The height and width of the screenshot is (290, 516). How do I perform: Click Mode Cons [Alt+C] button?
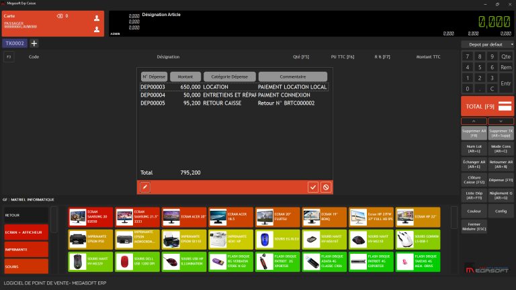501,148
